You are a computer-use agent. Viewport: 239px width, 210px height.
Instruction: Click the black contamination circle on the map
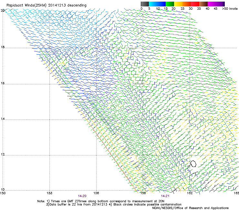[193, 163]
